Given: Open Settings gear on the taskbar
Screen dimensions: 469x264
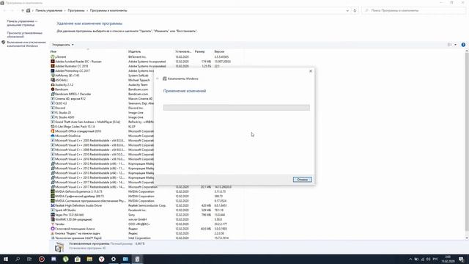Looking at the screenshot, I should click(x=114, y=259).
